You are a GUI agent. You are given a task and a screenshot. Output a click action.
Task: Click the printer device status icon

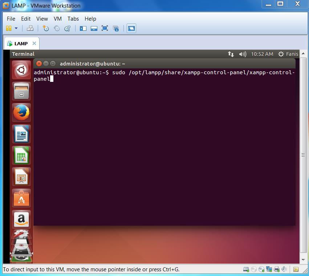tap(277, 269)
